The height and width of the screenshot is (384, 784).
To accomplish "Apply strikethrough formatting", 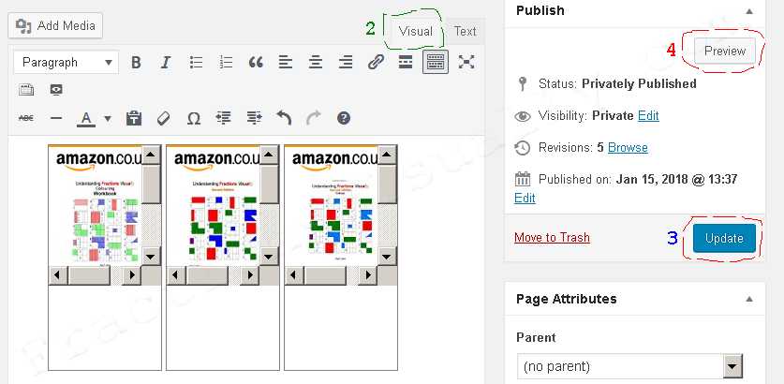I will pos(26,119).
